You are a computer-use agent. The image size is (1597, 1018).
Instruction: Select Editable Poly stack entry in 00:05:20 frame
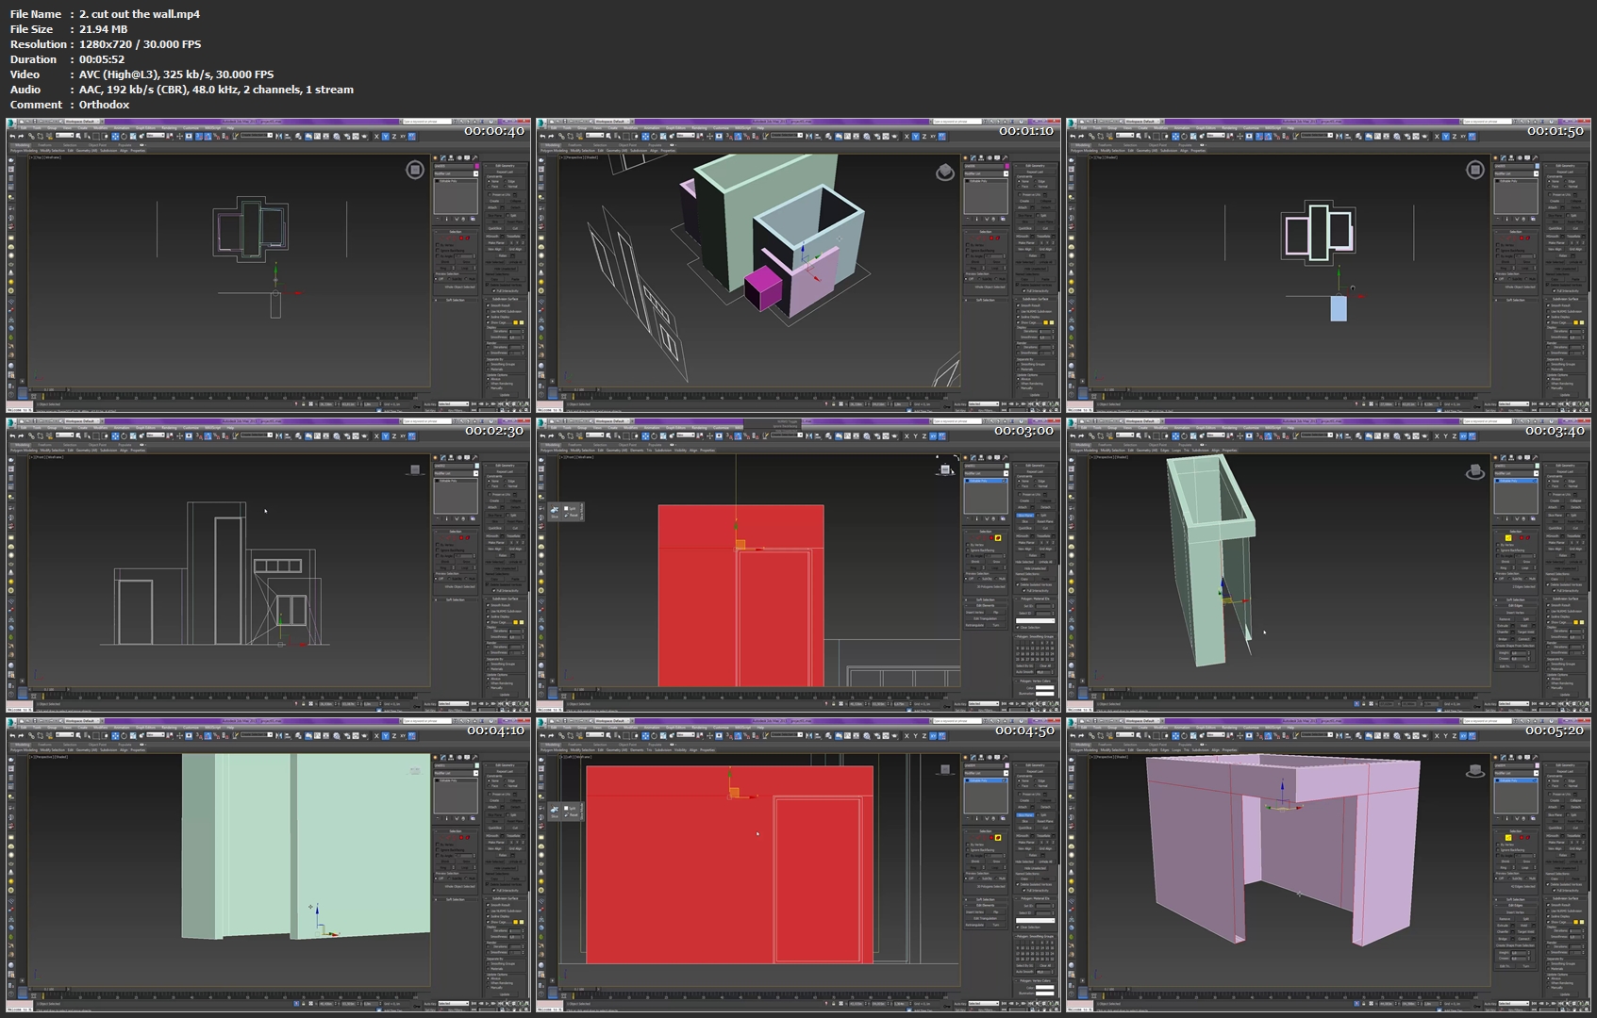pos(1516,780)
